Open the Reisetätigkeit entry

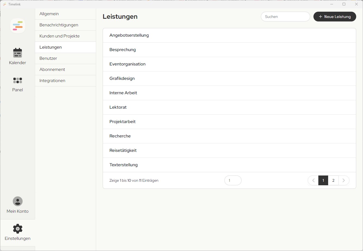pos(229,150)
